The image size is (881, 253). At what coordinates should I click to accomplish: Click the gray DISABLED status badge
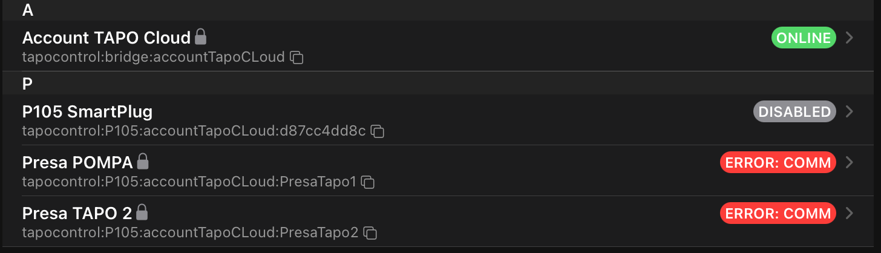(x=794, y=112)
